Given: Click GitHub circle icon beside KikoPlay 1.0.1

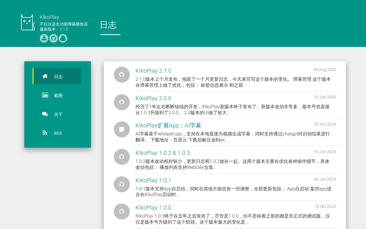Looking at the screenshot, I should [122, 184].
